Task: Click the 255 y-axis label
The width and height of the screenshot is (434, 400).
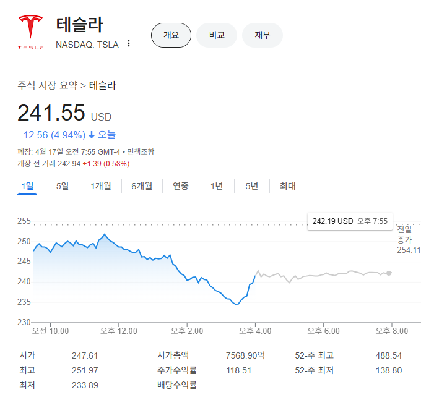Action: (x=24, y=221)
